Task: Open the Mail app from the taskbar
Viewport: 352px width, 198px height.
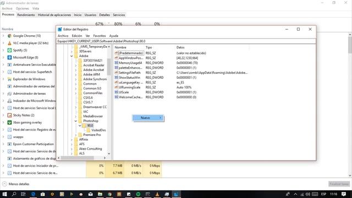Action: tap(90, 194)
